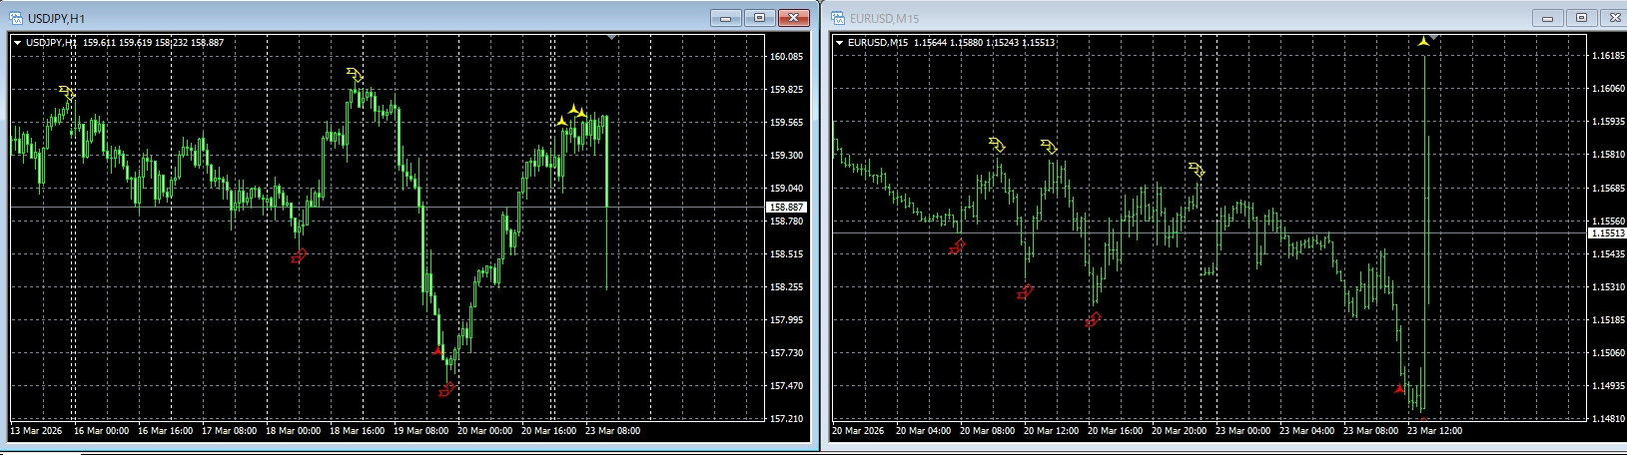Click the USDJPY,H1 window title icon
This screenshot has width=1627, height=455.
point(14,17)
